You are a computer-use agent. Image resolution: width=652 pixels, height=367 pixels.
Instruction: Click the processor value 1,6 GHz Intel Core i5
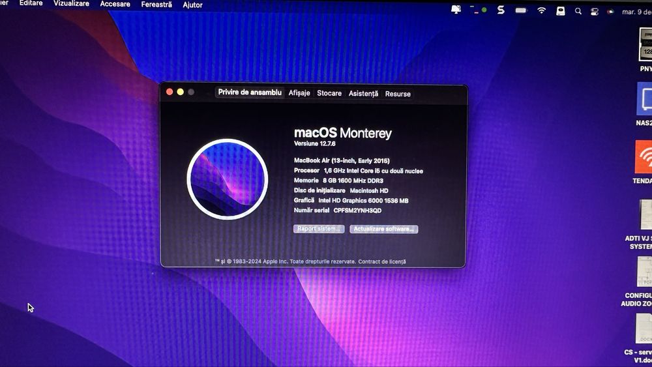tap(374, 171)
